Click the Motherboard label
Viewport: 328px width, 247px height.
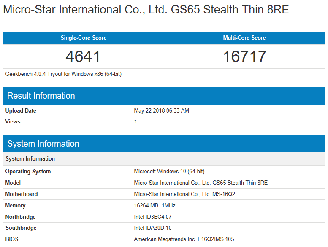coord(22,194)
